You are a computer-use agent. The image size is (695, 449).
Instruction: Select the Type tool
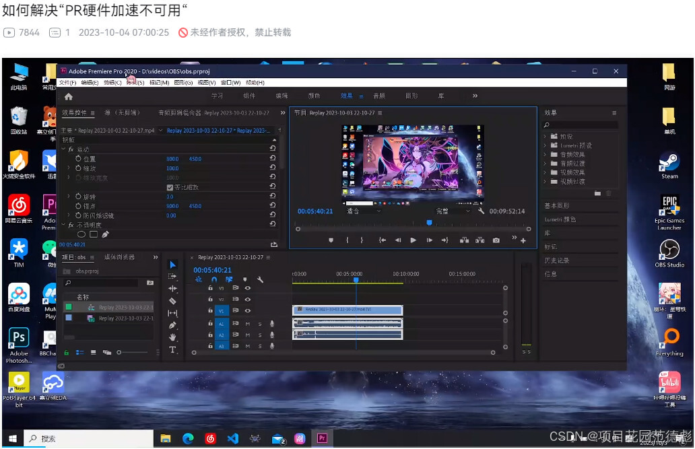173,350
